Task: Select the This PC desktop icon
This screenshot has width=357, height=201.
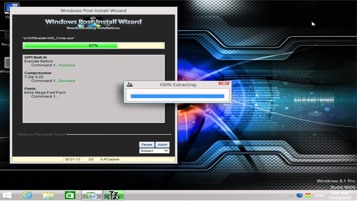Action: (x=8, y=11)
